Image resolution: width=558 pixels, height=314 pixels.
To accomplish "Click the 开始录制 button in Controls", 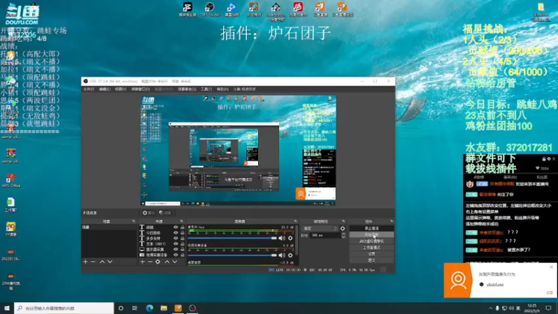I will [x=372, y=234].
